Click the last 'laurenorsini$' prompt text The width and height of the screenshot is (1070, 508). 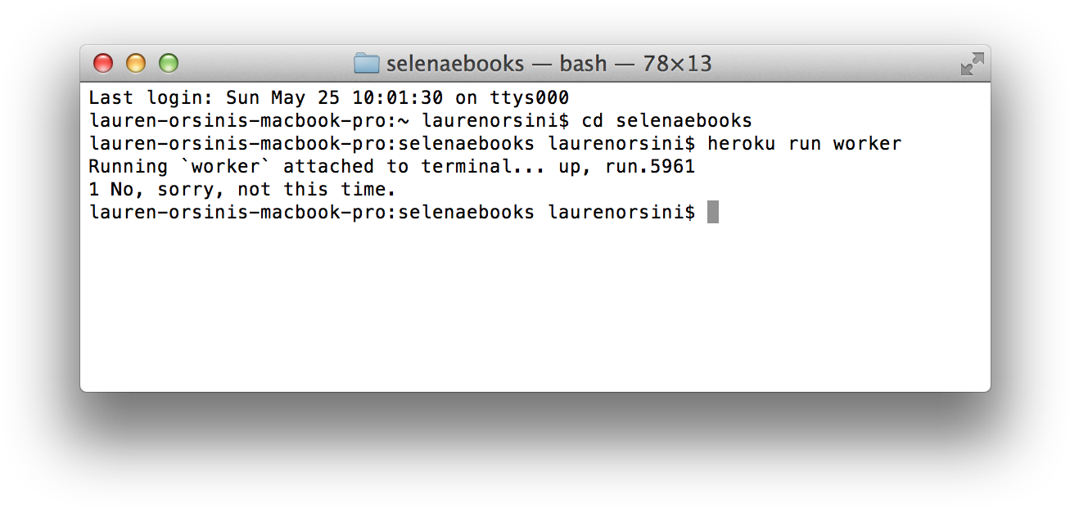[621, 213]
